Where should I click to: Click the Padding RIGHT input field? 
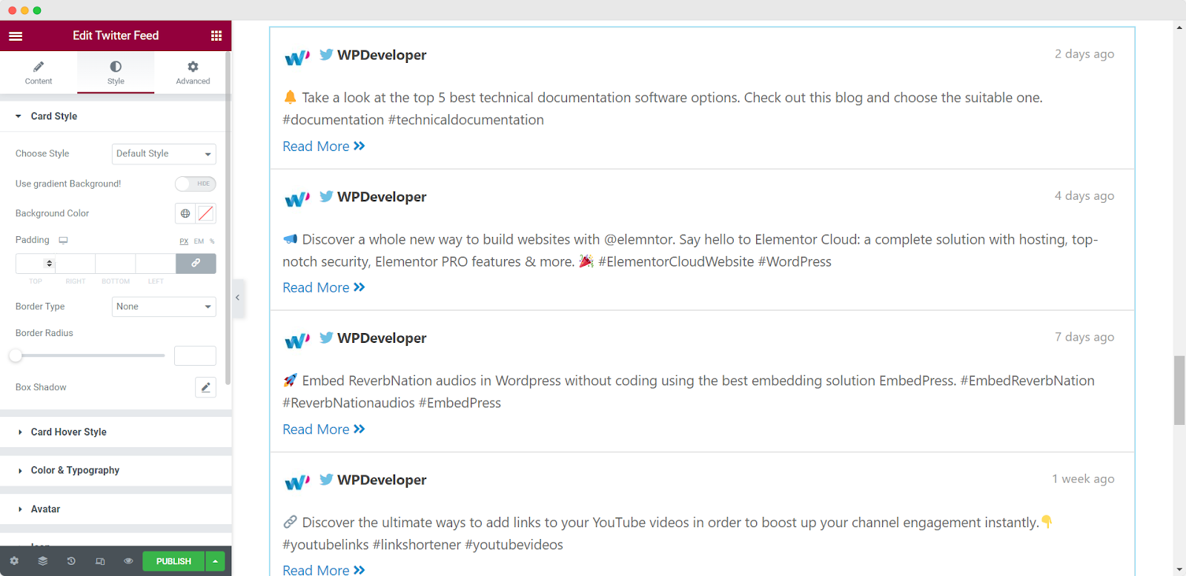76,264
